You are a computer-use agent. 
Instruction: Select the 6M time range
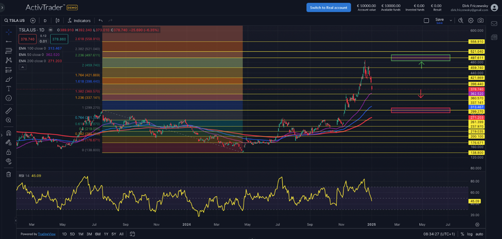coord(98,234)
